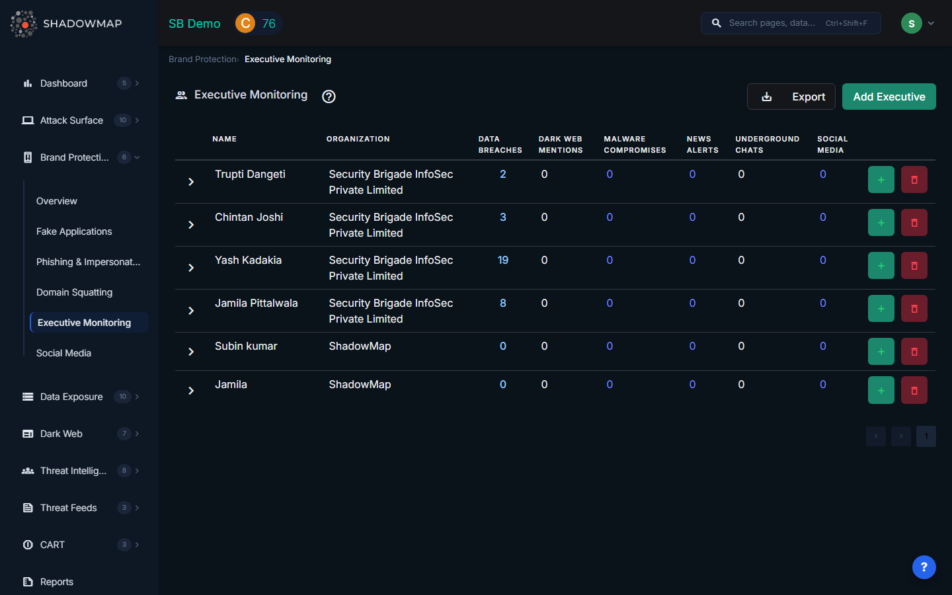This screenshot has width=952, height=595.
Task: Click the Add Executive button
Action: [889, 97]
